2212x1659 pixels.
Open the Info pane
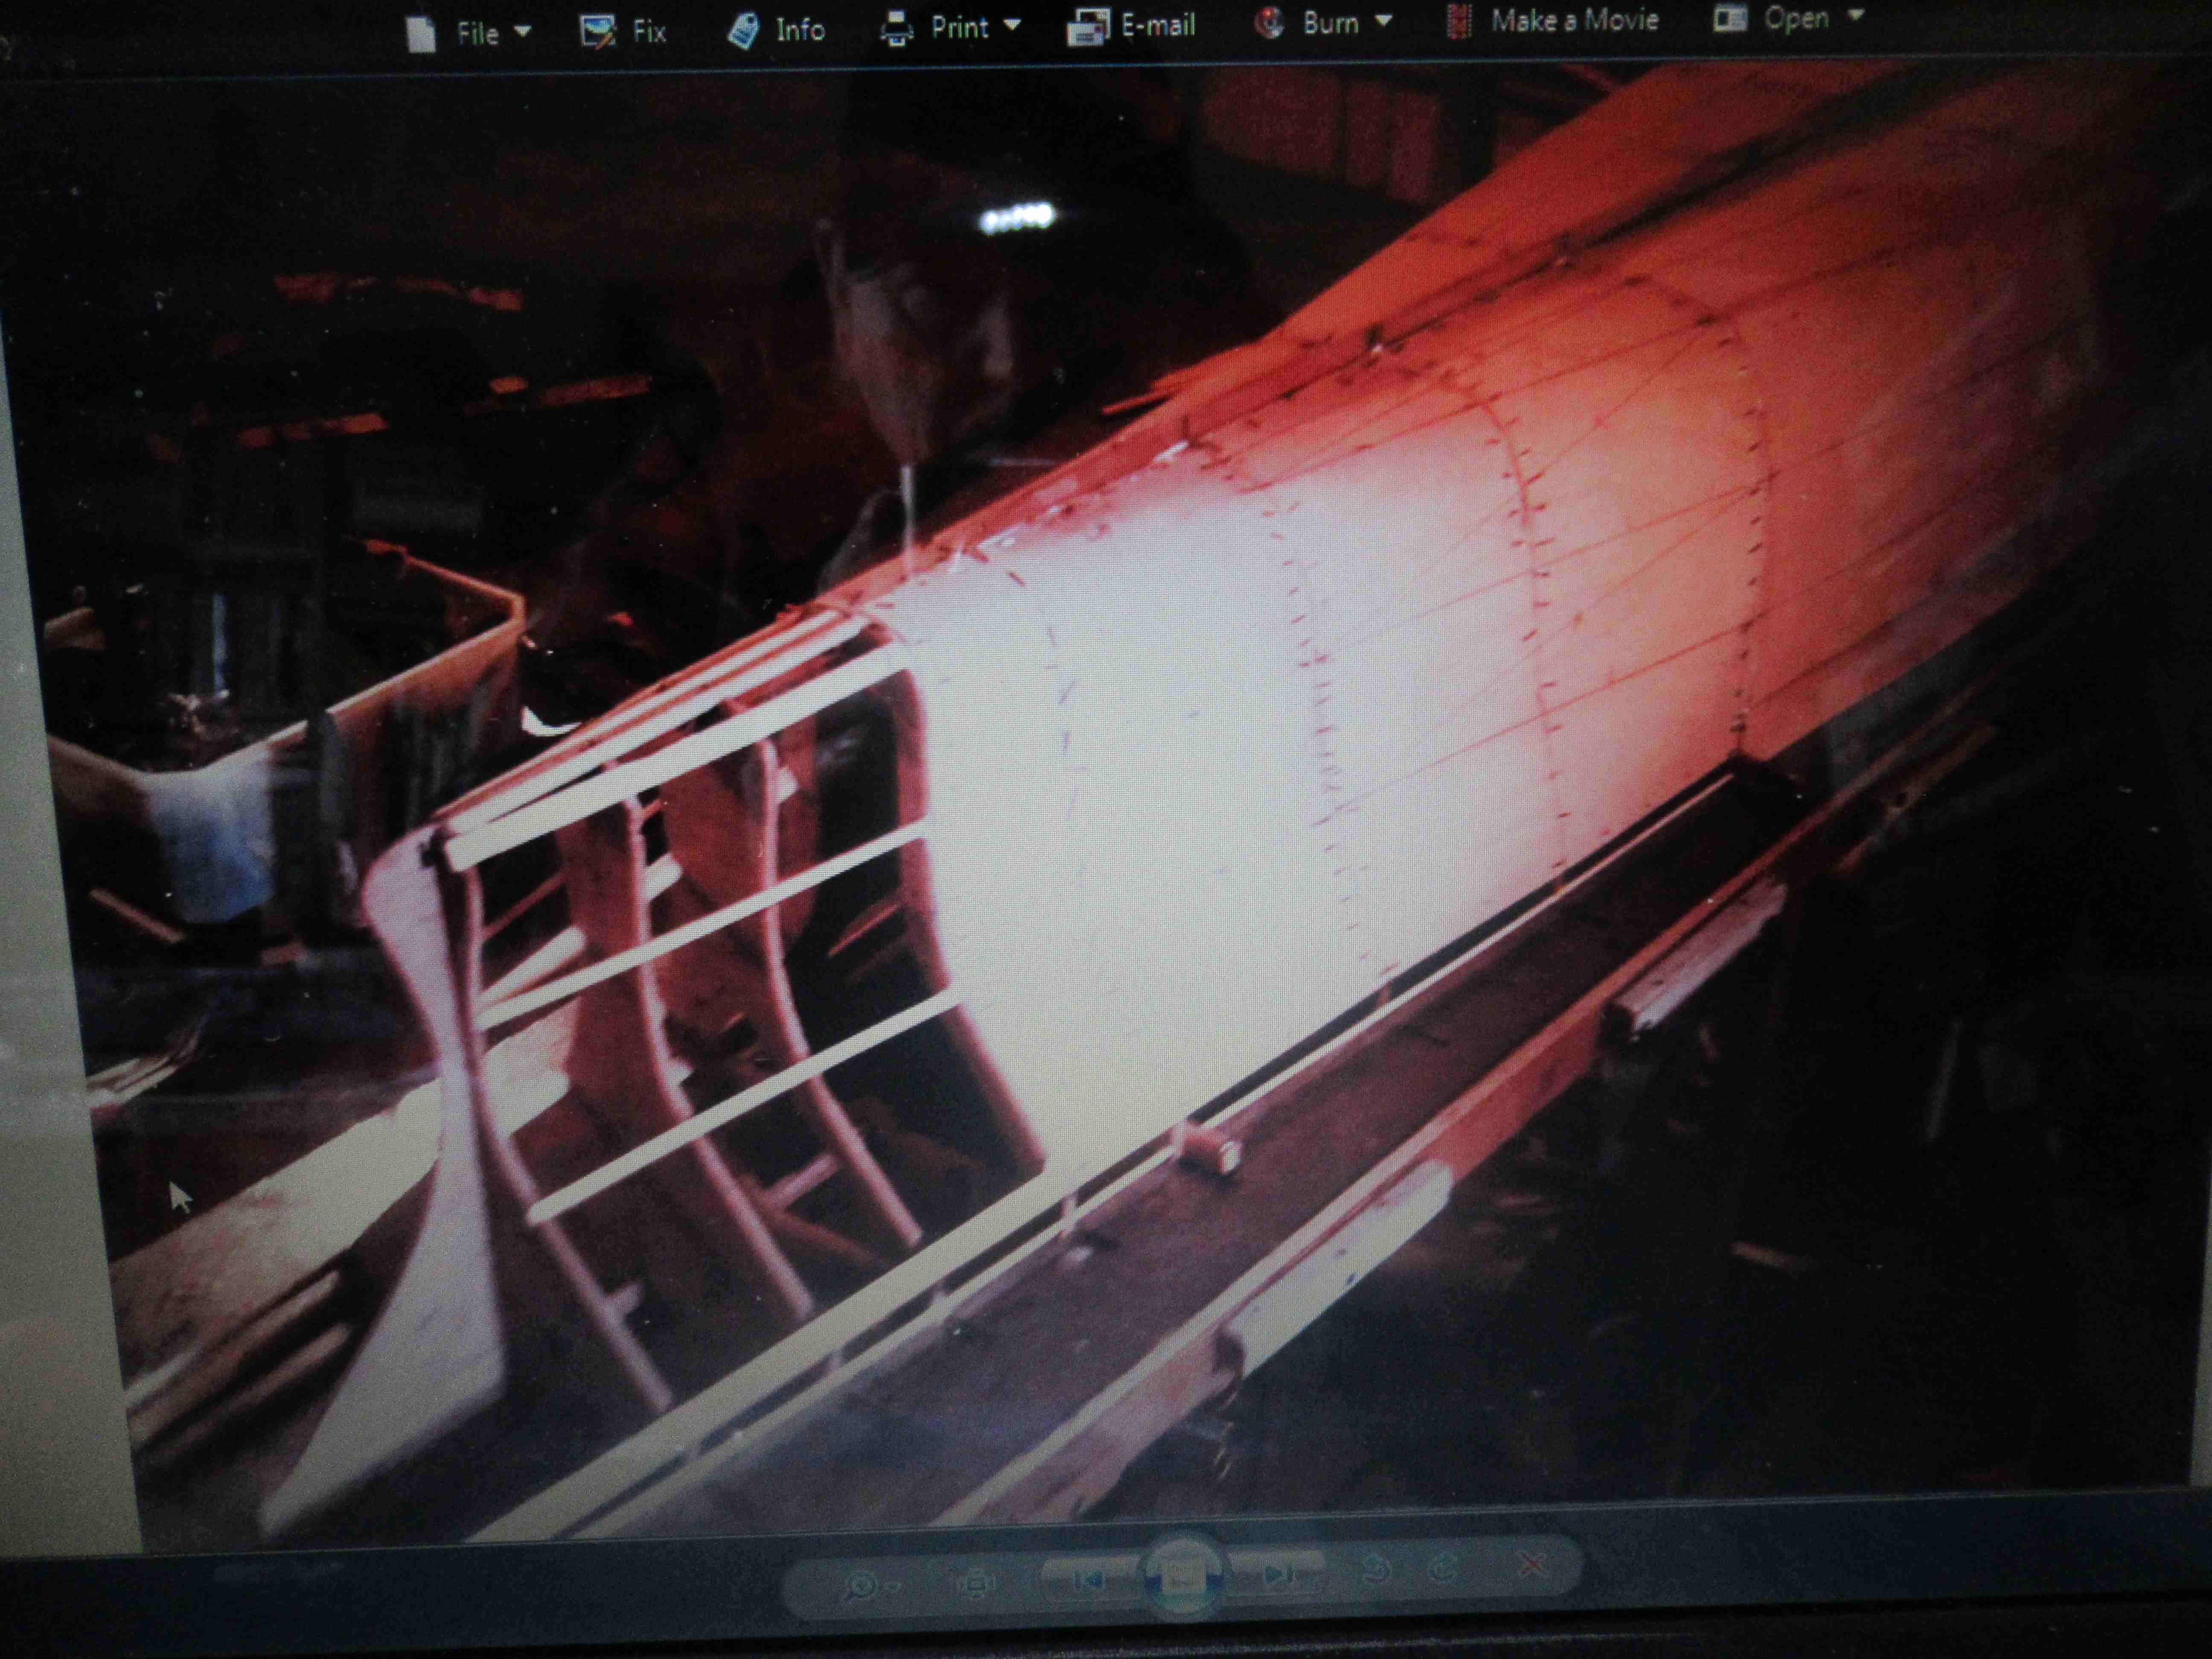(776, 30)
